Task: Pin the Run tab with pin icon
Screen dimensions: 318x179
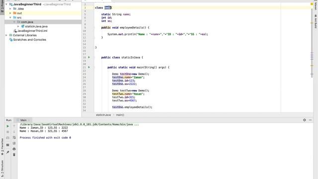Action: 8,152
